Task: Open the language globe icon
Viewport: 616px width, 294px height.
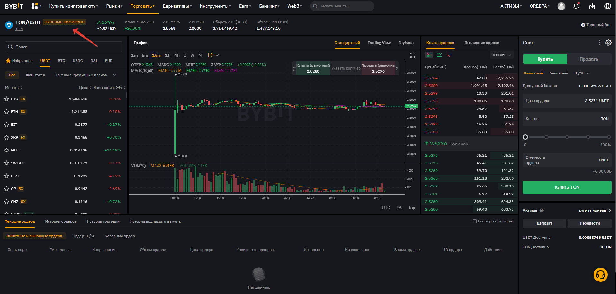Action: pyautogui.click(x=608, y=6)
